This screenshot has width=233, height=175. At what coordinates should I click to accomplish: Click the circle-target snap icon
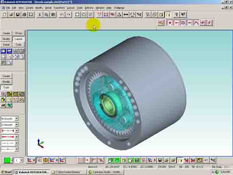[x=183, y=23]
